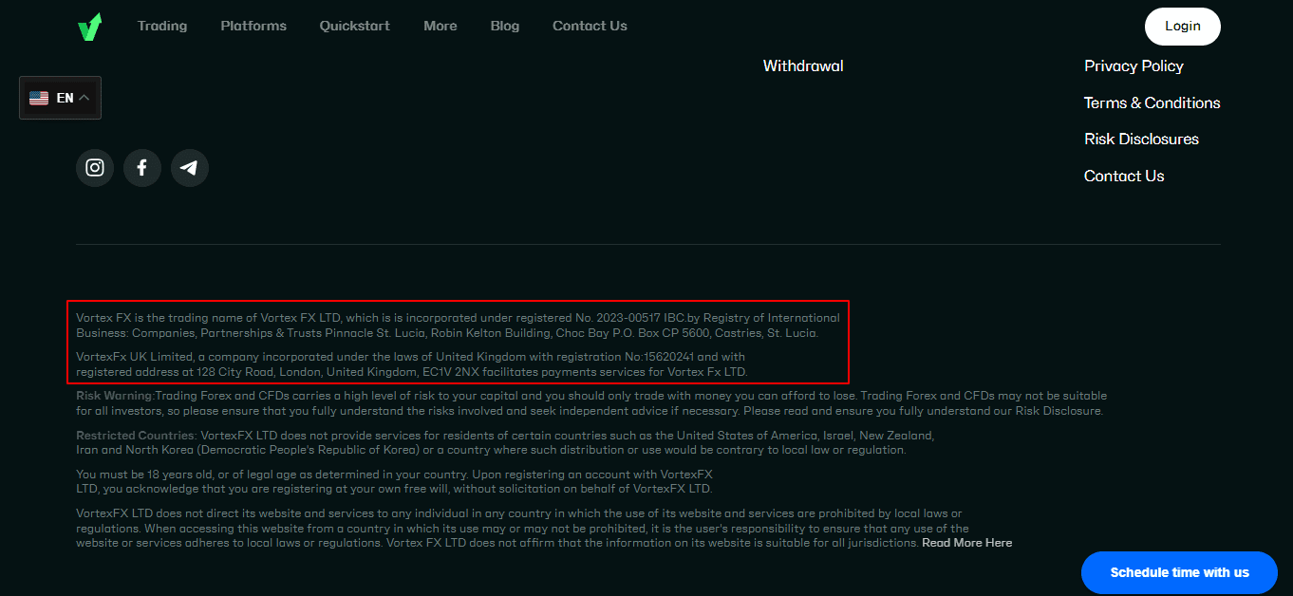The image size is (1293, 596).
Task: Open Contact Us from the top navigation
Action: click(x=590, y=26)
